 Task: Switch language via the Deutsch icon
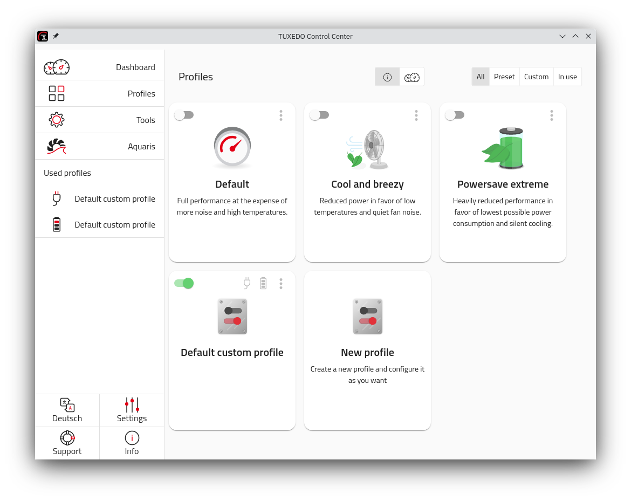67,405
